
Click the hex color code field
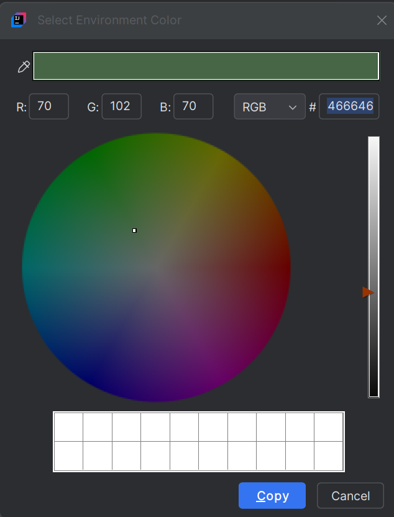(349, 106)
